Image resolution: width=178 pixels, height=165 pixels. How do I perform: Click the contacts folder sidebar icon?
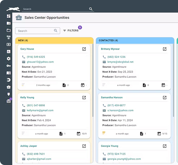click(x=9, y=23)
